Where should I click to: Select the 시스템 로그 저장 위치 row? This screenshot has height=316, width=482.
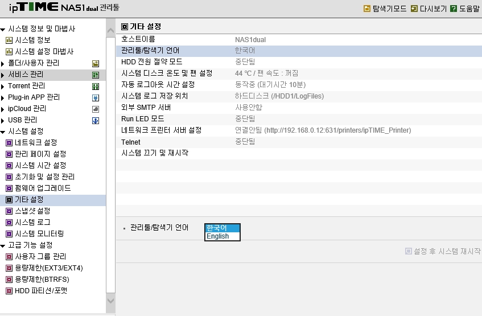click(x=299, y=97)
